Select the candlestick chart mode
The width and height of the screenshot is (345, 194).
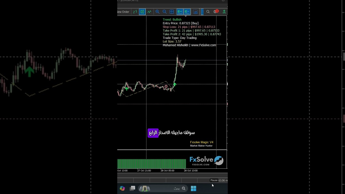142,12
